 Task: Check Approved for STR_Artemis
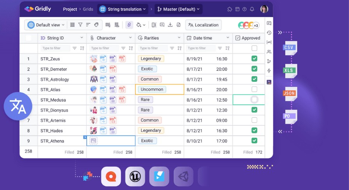254,120
